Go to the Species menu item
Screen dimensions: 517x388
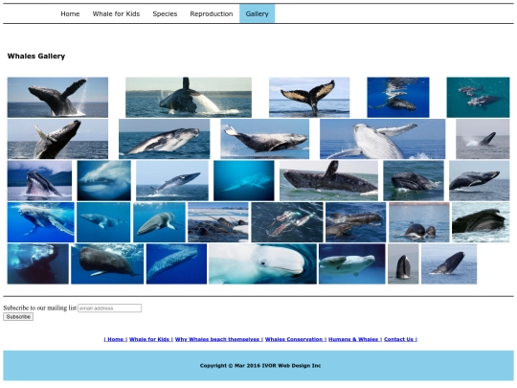point(165,13)
